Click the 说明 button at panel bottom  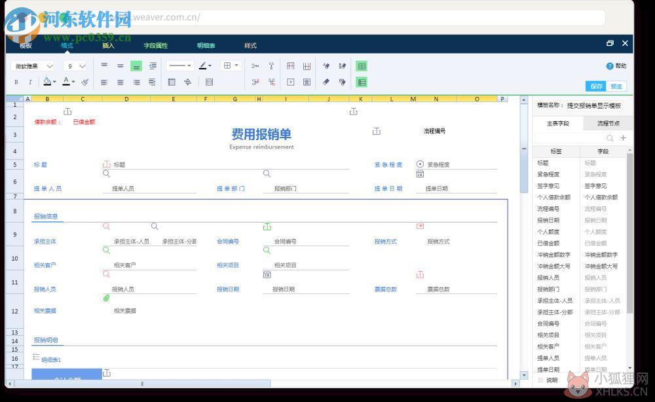548,380
